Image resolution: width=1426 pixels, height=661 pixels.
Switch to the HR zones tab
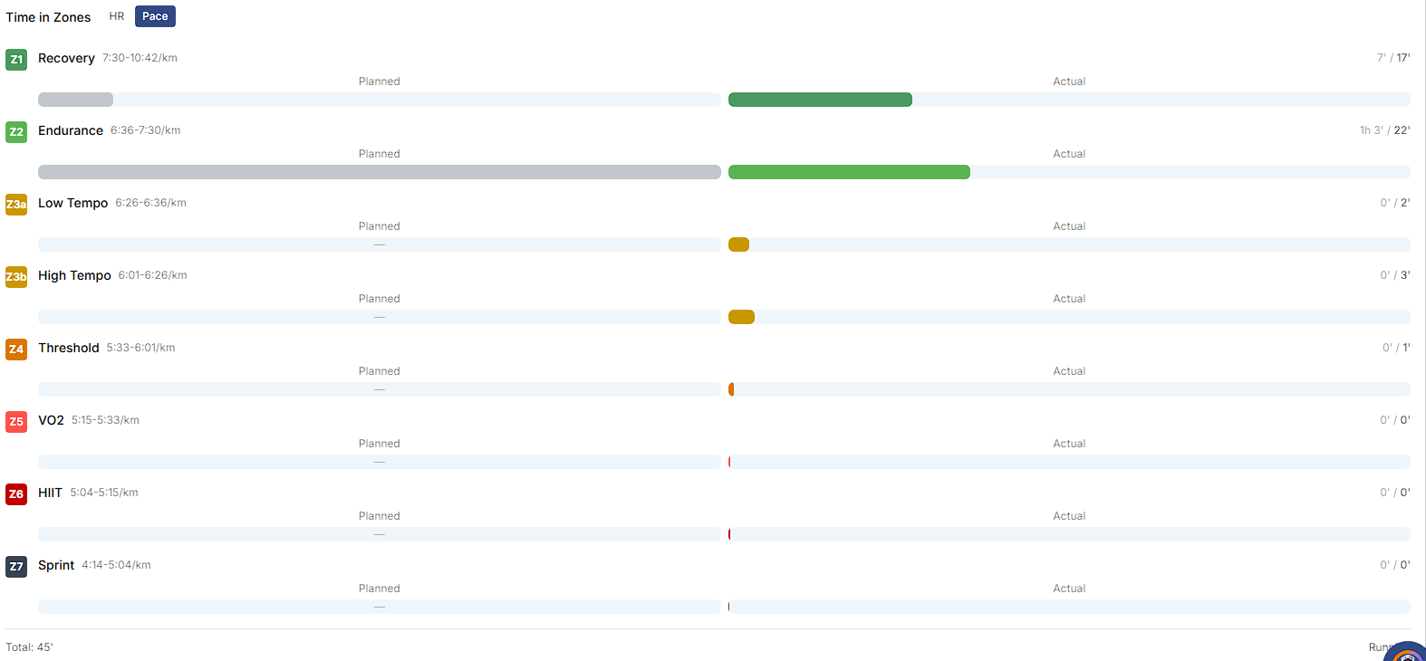coord(117,16)
